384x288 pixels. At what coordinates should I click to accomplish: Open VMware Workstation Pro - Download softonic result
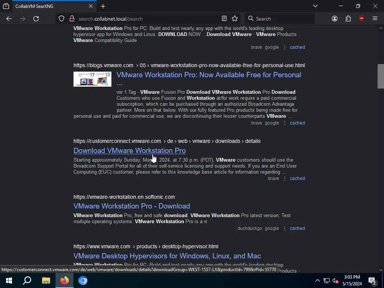pos(132,206)
